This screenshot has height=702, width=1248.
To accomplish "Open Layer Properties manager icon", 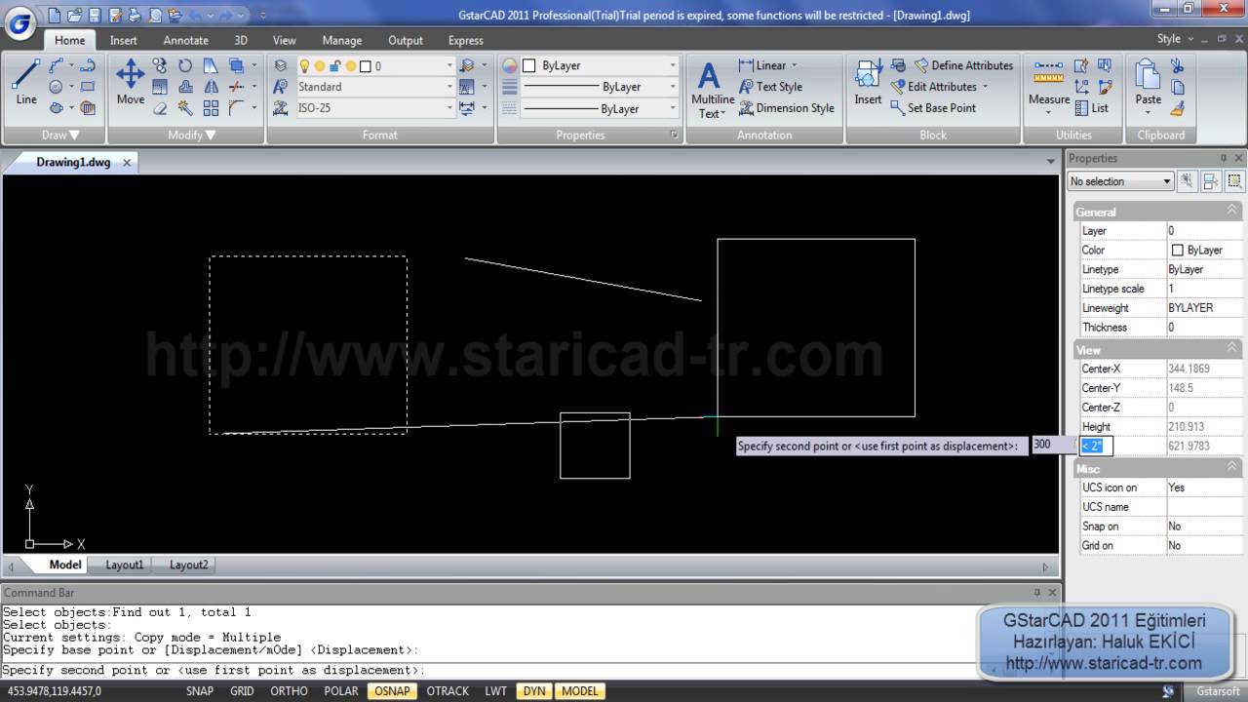I will 281,65.
